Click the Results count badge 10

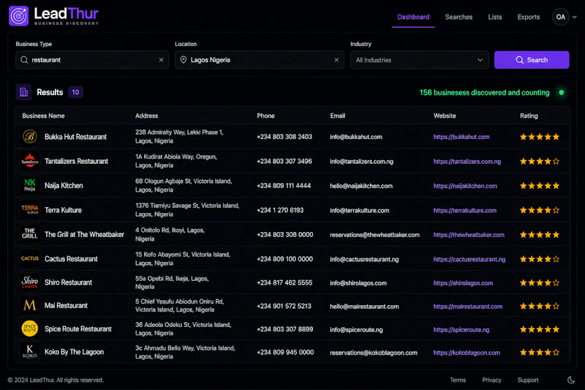click(75, 92)
